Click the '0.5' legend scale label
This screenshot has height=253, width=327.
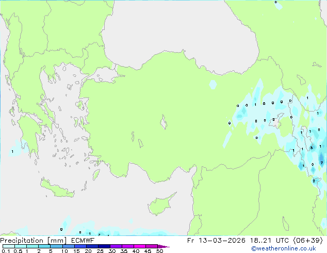pos(18,251)
